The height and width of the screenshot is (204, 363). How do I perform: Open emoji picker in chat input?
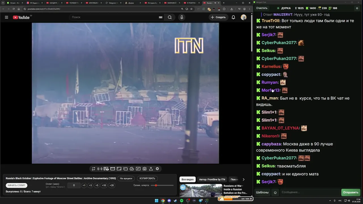pos(275,192)
